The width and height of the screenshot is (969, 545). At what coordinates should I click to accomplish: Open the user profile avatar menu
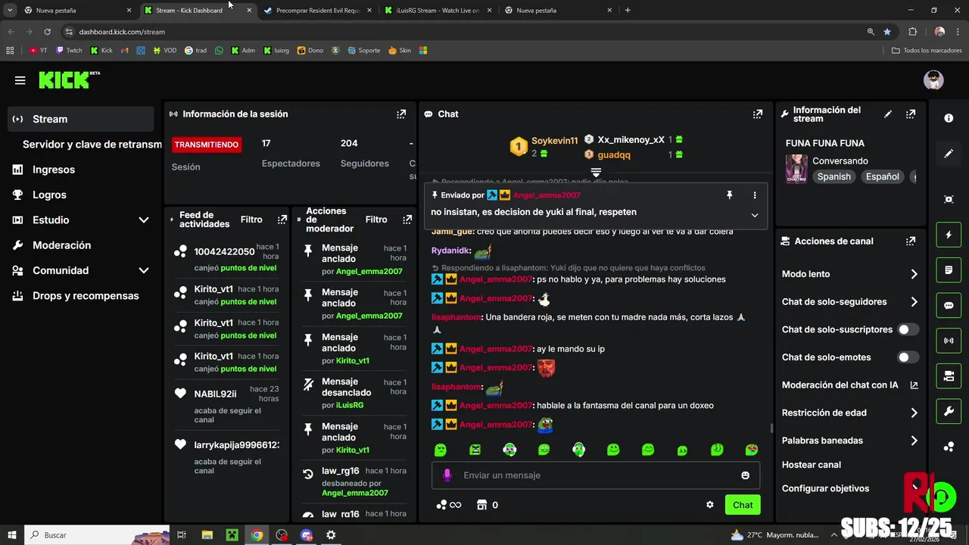coord(933,80)
